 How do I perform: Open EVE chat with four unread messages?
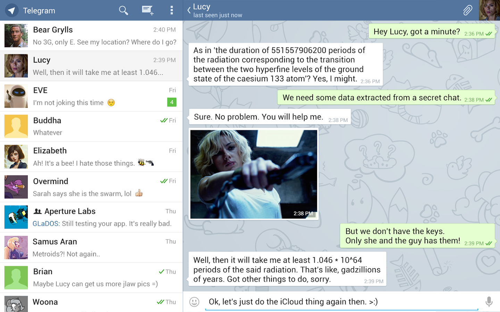click(x=91, y=96)
